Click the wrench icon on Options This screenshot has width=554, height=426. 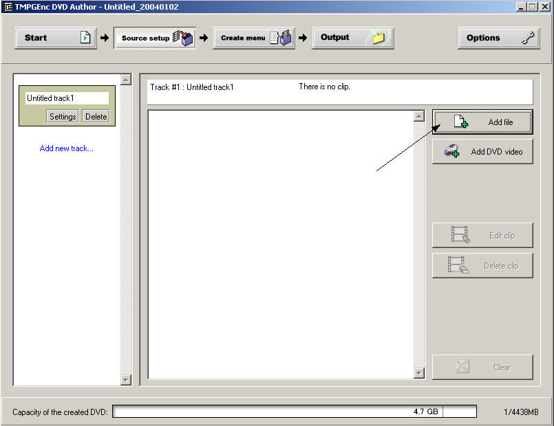[527, 38]
